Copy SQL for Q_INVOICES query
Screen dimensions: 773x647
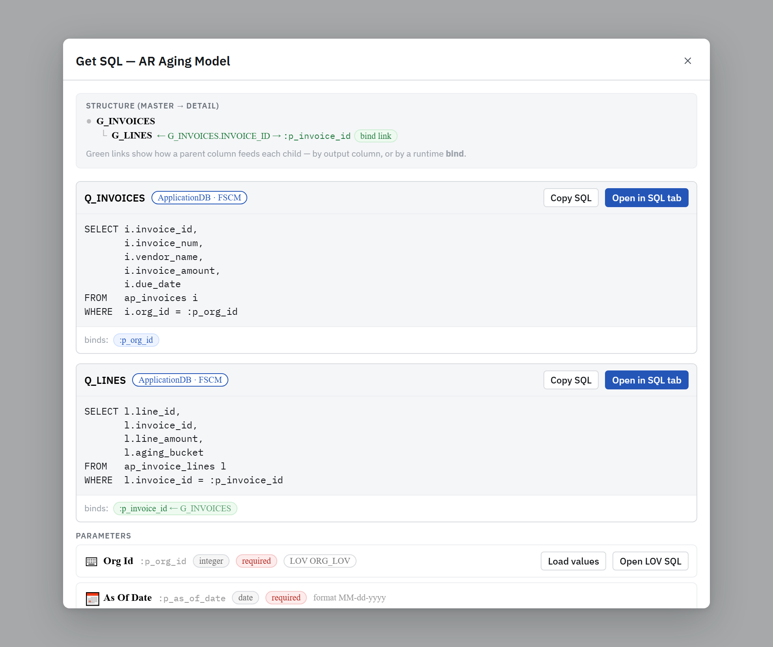click(x=571, y=198)
